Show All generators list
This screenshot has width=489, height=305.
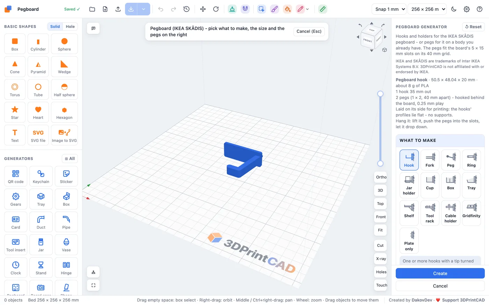pos(70,159)
